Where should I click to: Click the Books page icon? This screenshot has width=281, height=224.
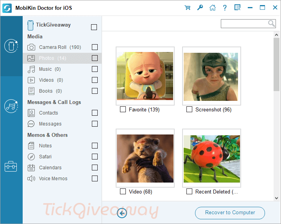point(31,91)
